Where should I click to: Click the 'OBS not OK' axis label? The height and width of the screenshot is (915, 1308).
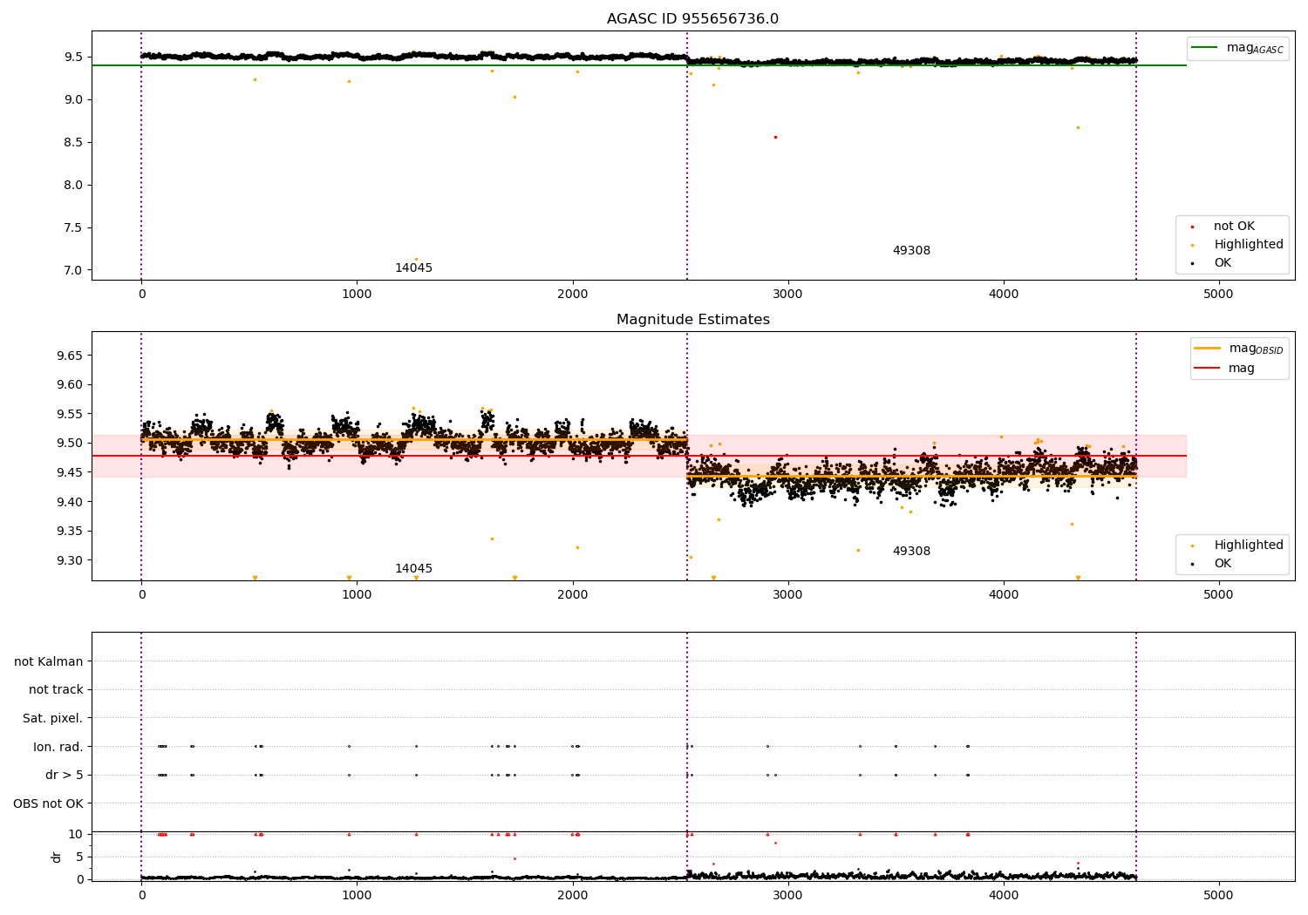[49, 803]
